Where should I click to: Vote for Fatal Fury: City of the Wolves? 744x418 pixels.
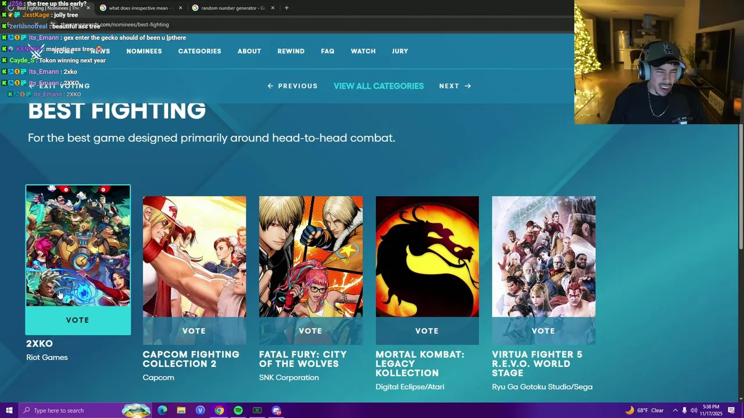(x=310, y=331)
